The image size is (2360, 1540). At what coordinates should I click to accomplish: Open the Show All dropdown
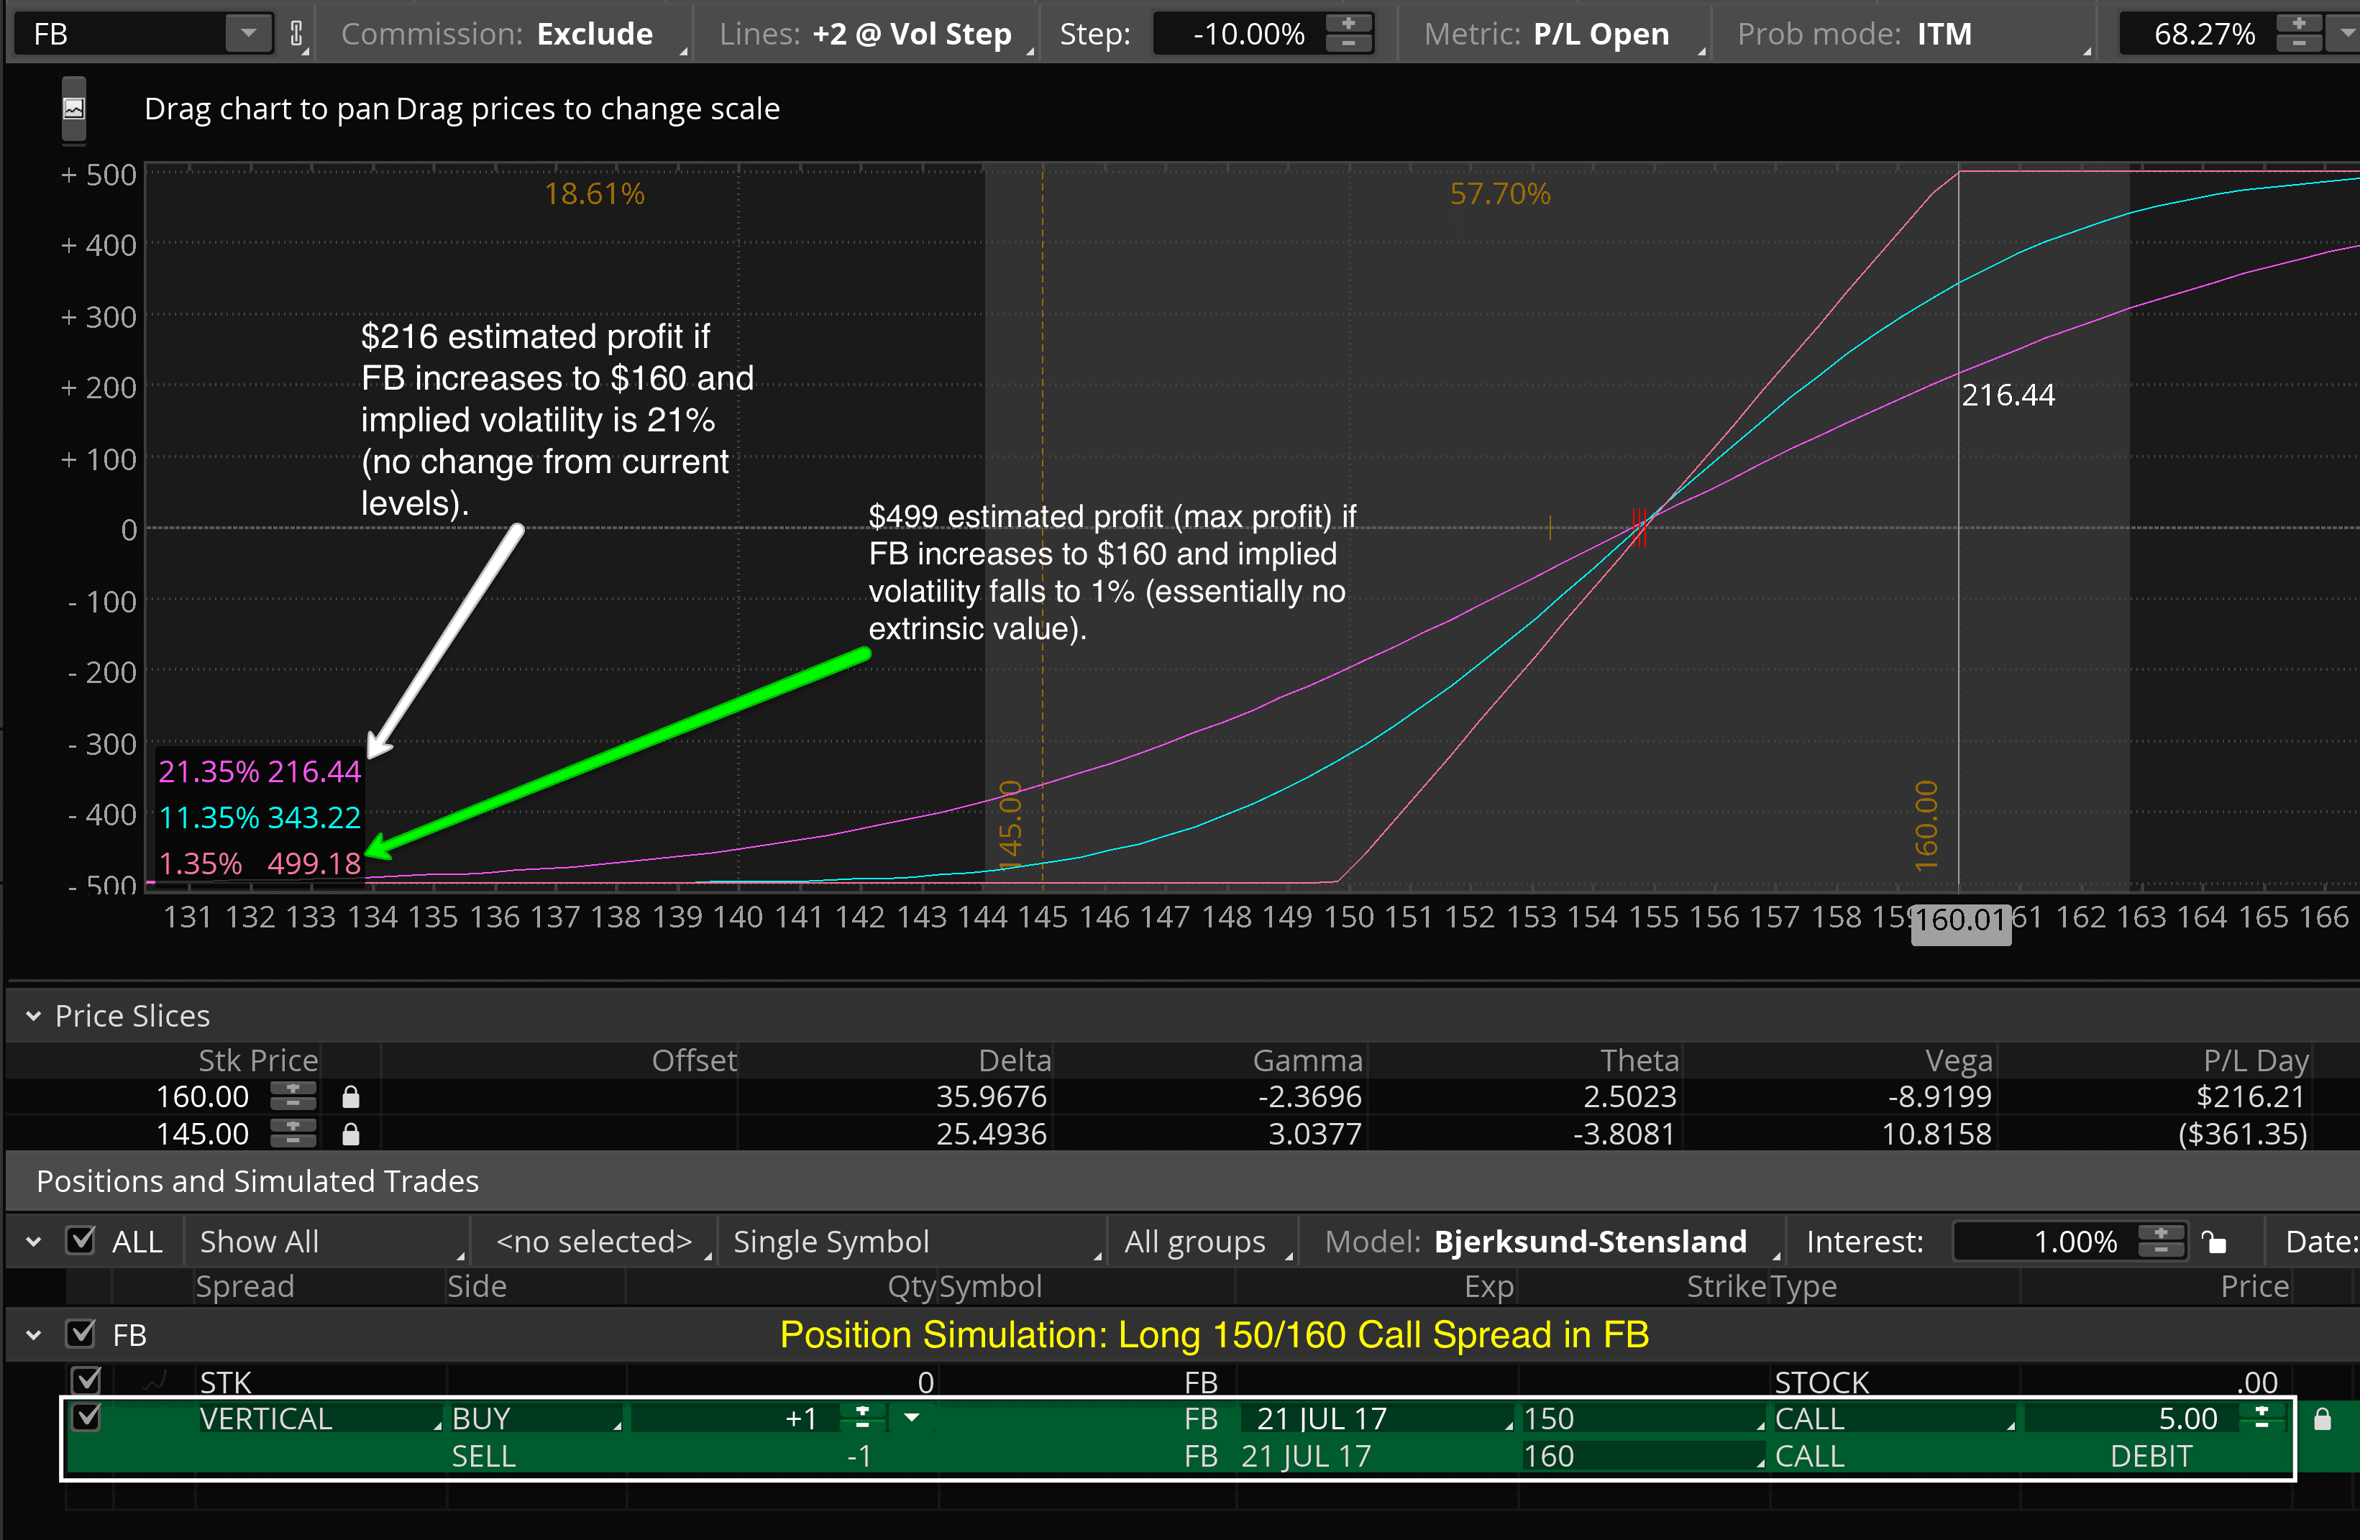pyautogui.click(x=329, y=1242)
